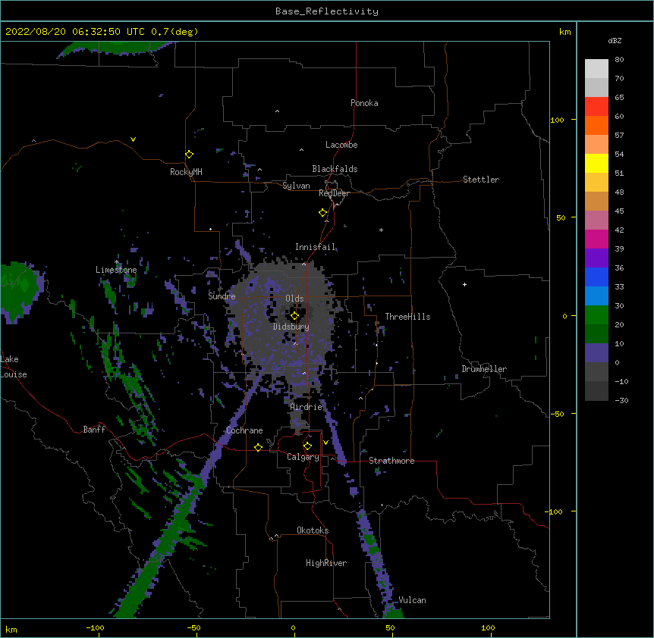The width and height of the screenshot is (654, 638).
Task: Click the Cochrane city label
Action: 244,430
